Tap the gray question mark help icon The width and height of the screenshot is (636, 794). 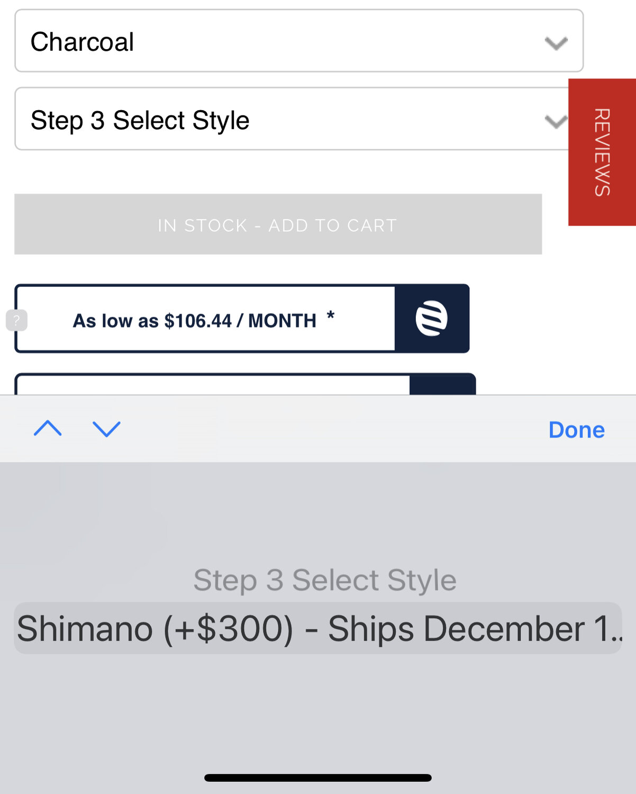[x=16, y=320]
